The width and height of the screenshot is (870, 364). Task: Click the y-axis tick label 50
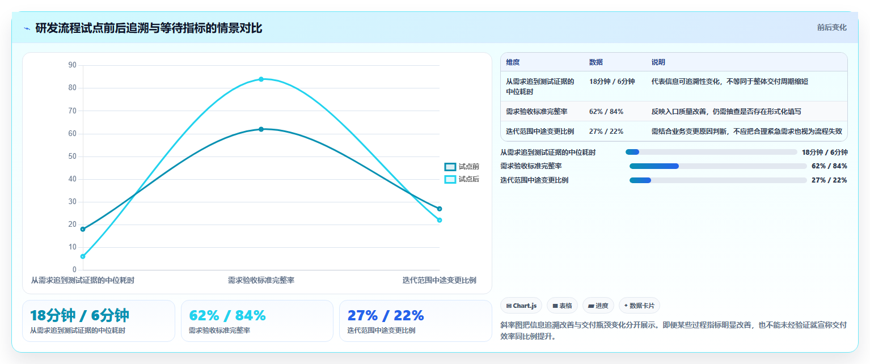tap(72, 156)
